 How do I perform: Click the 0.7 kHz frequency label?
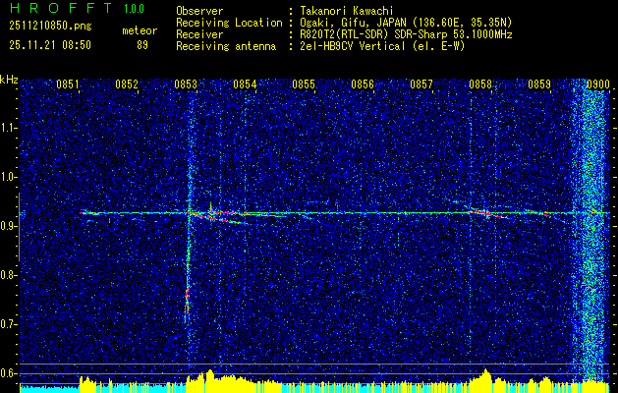click(9, 324)
